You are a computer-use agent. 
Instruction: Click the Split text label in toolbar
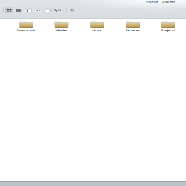(58, 10)
